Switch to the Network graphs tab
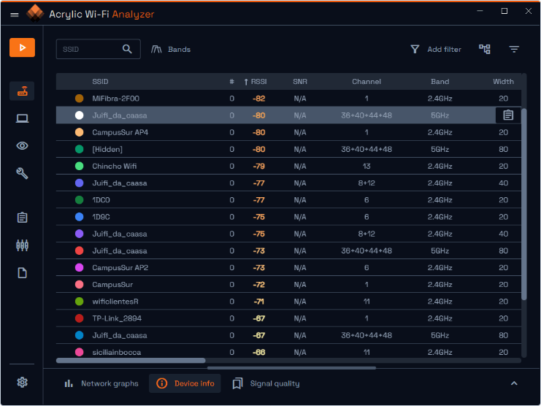This screenshot has height=406, width=541. [x=101, y=383]
